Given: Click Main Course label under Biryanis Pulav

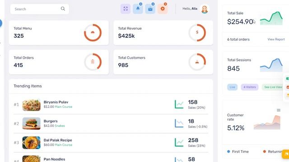Looking at the screenshot, I should click(63, 107).
